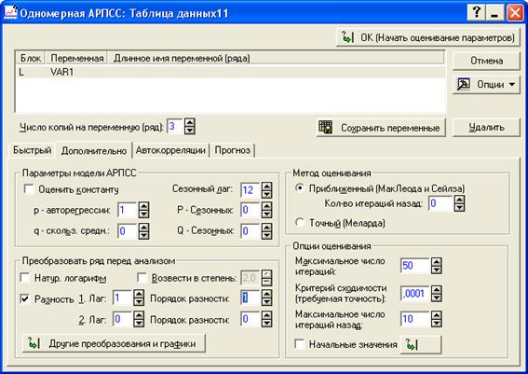Click Критерий сходимости input field
This screenshot has width=528, height=374.
point(415,294)
